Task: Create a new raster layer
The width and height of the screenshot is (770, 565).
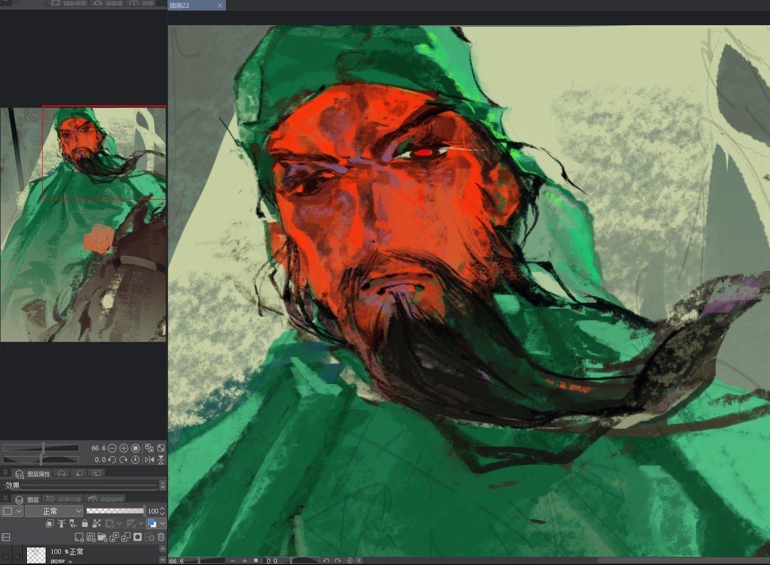Action: click(80, 538)
